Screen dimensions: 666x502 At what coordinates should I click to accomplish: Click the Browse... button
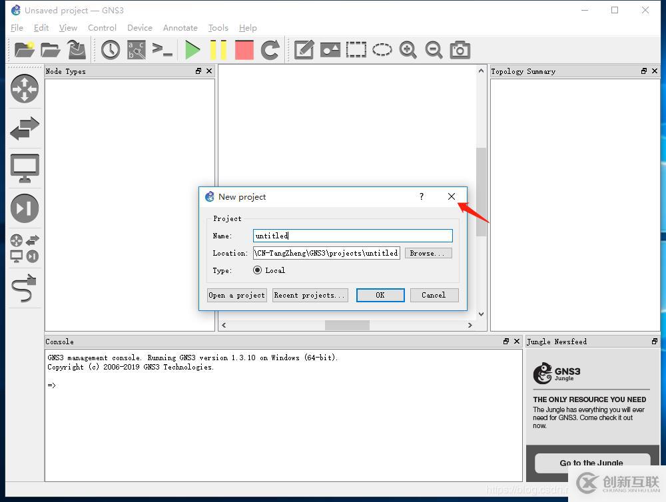[x=428, y=253]
